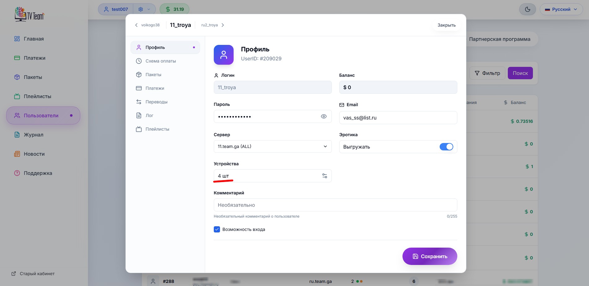Click the TV Team logo
Image resolution: width=589 pixels, height=286 pixels.
[30, 14]
